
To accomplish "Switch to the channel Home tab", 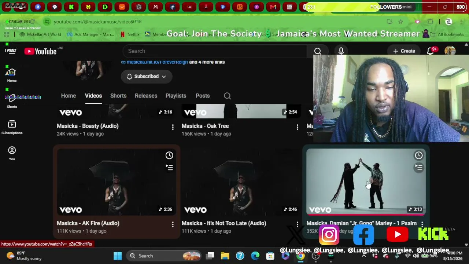I will [69, 96].
